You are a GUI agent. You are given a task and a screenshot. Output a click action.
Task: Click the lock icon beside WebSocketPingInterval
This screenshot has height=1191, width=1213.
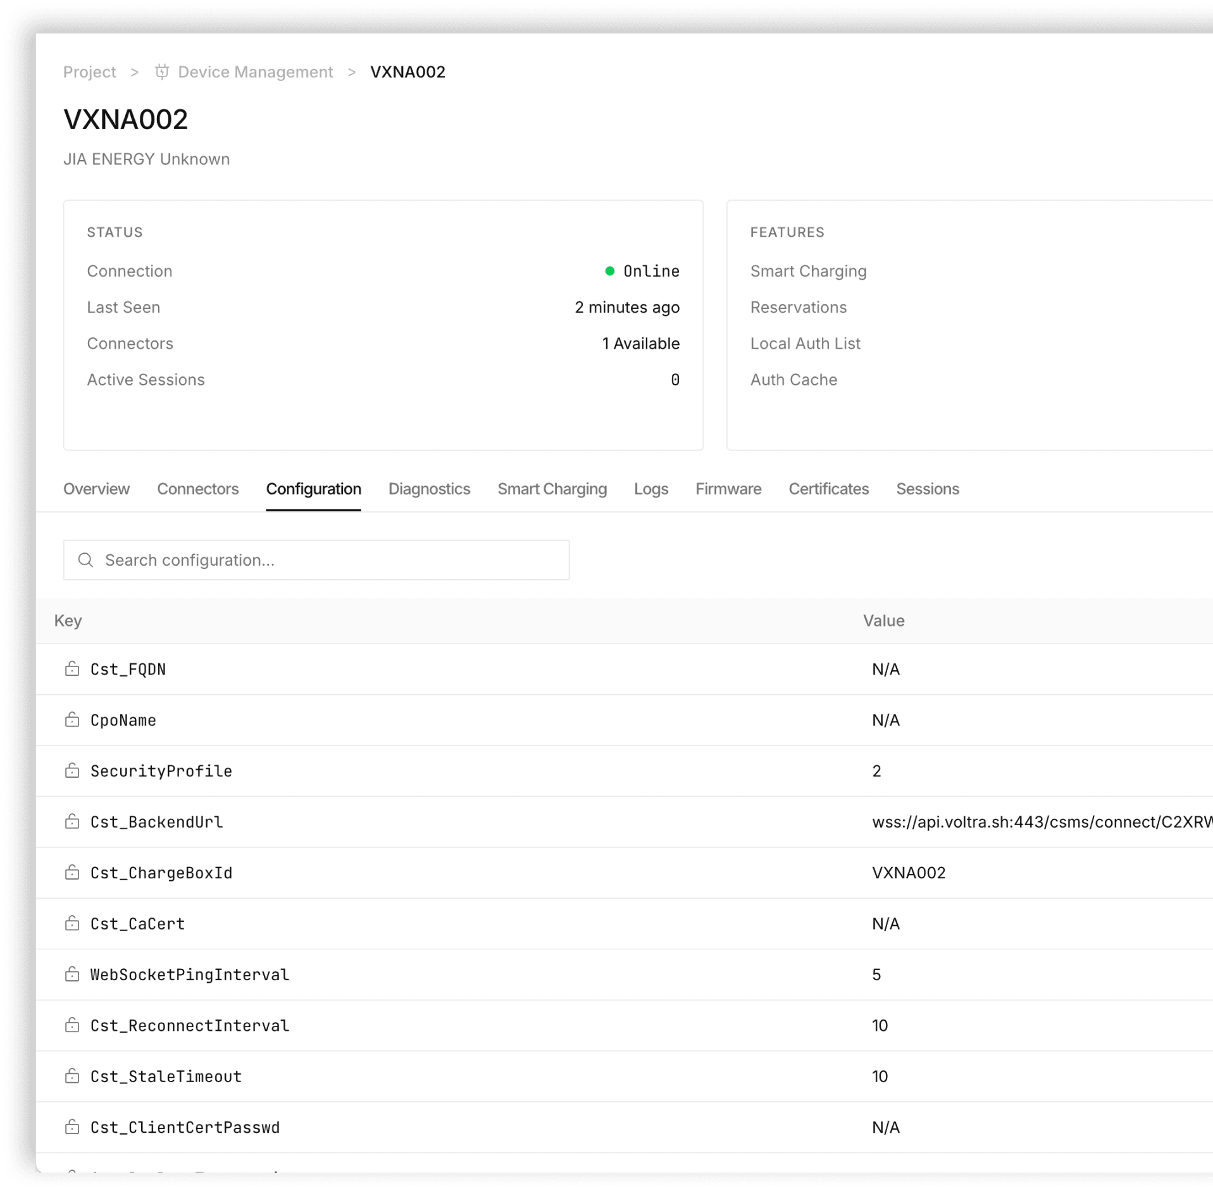72,973
